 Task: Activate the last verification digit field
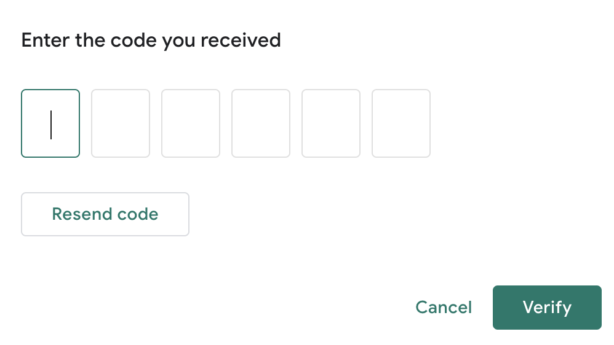401,123
